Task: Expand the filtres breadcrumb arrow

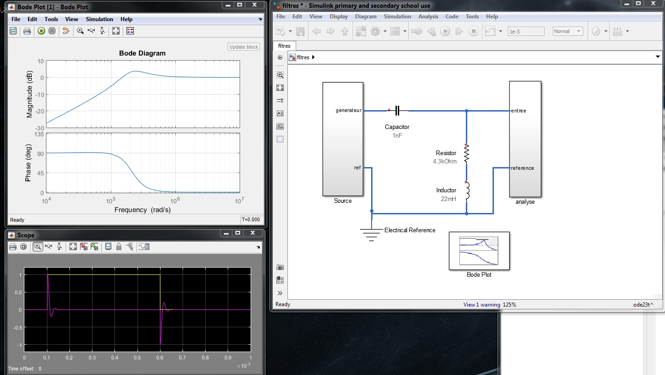Action: click(313, 57)
